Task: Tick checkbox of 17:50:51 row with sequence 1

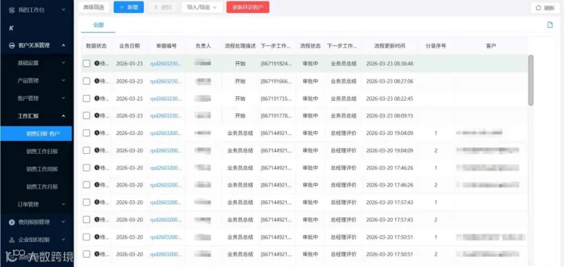Action: point(86,237)
